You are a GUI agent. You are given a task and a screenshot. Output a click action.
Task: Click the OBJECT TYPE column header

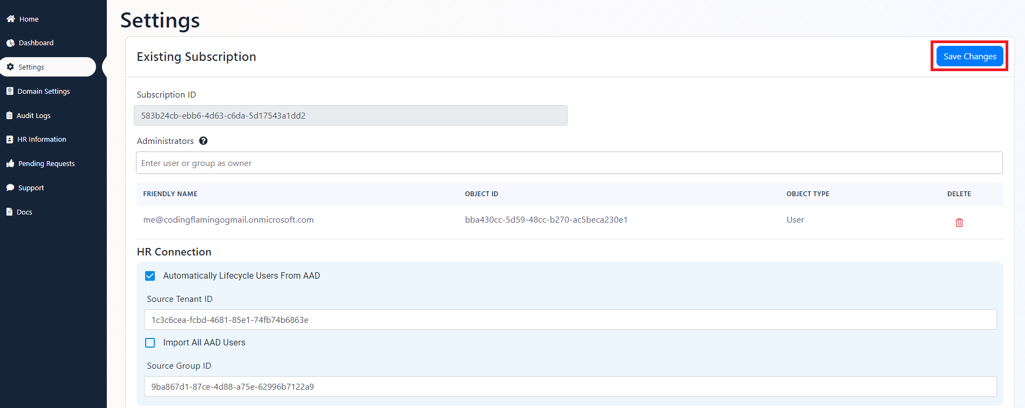point(808,194)
